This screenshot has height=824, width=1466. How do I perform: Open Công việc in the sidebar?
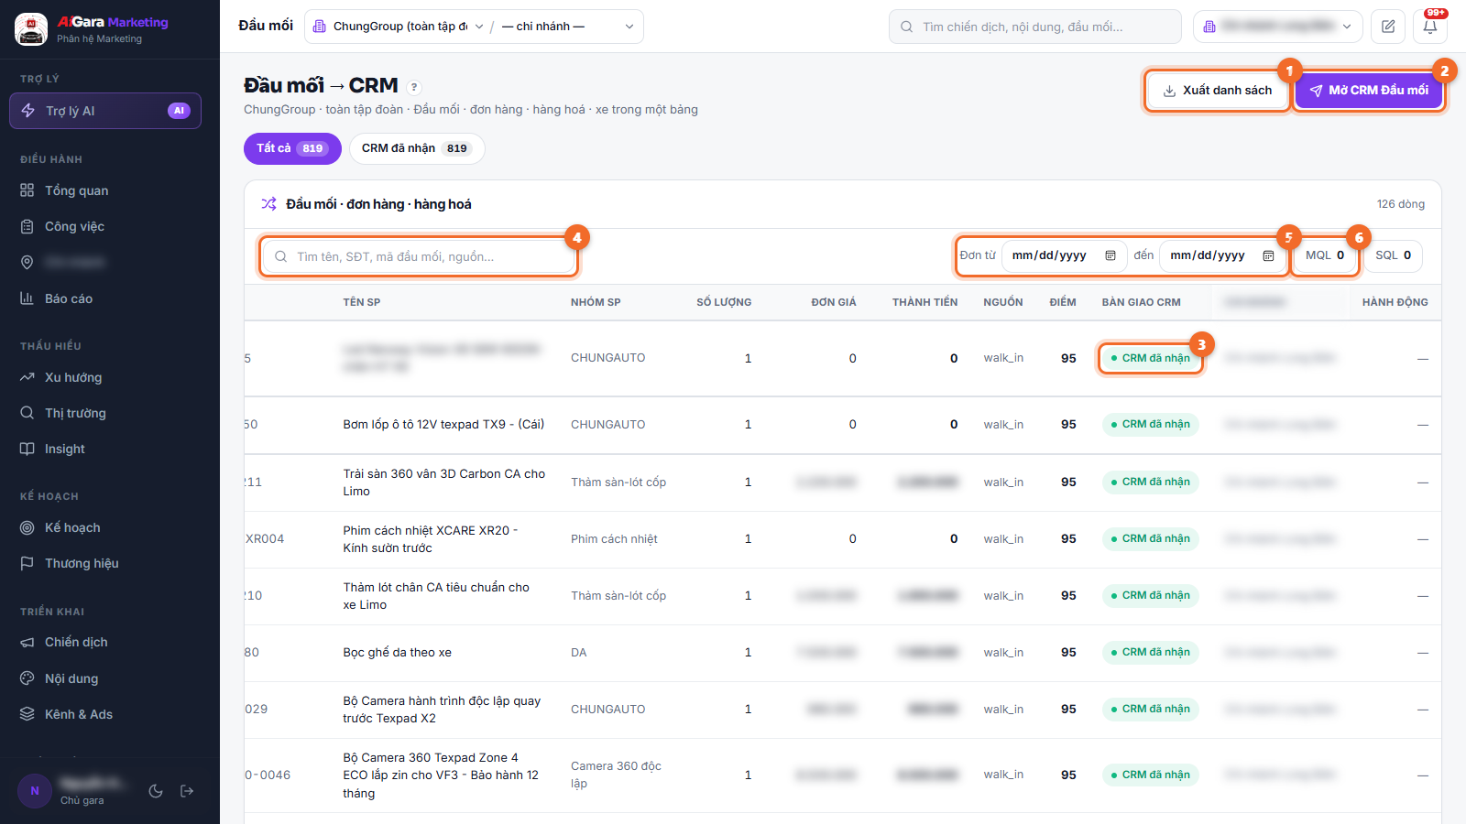(105, 226)
